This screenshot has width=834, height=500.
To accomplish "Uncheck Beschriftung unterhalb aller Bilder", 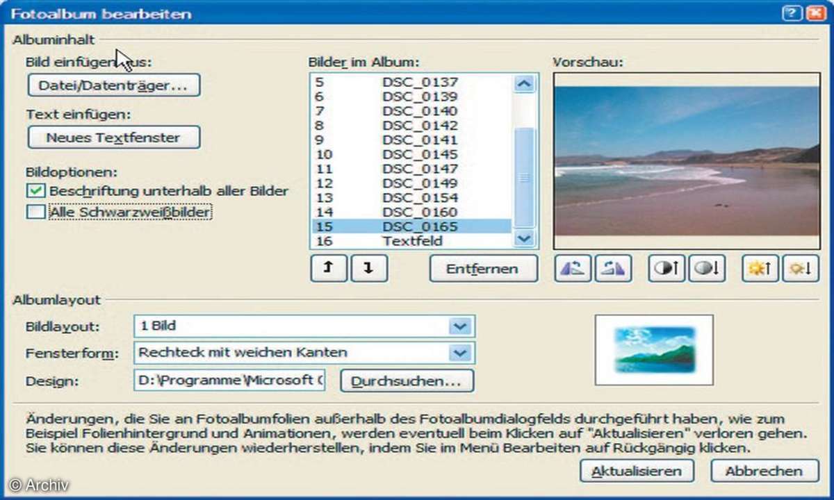I will click(37, 191).
